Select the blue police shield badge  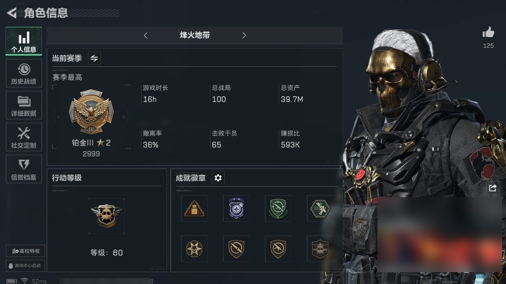point(236,208)
